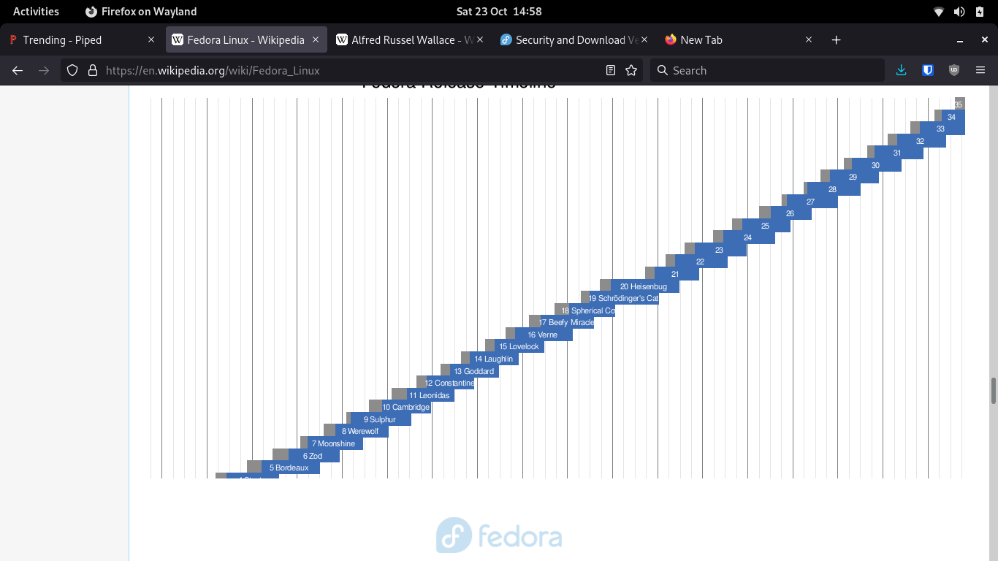Click the 16 Verne timeline bar

click(x=544, y=335)
